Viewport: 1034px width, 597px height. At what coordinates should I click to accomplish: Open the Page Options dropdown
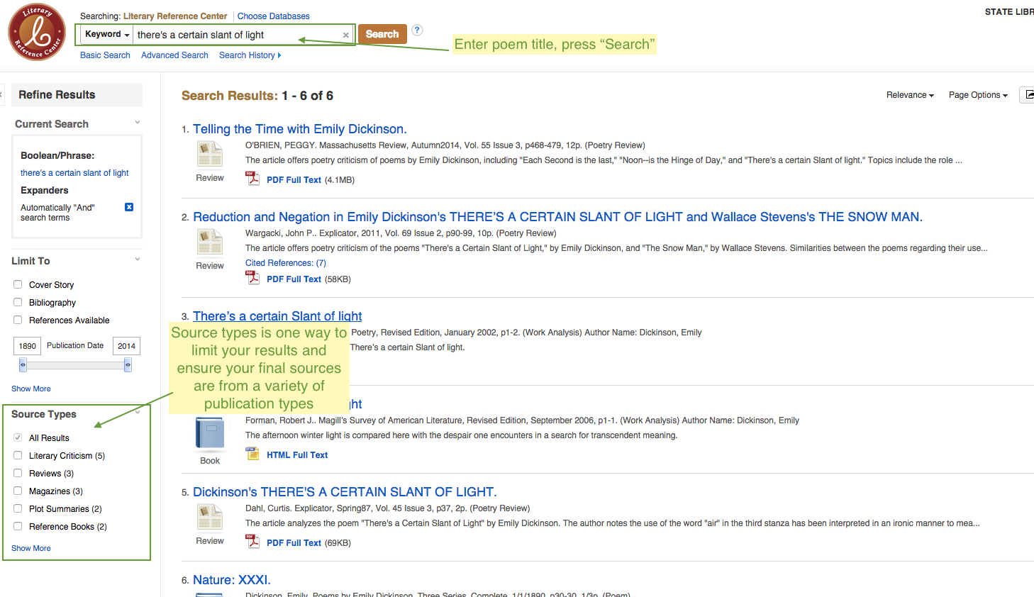pyautogui.click(x=978, y=95)
